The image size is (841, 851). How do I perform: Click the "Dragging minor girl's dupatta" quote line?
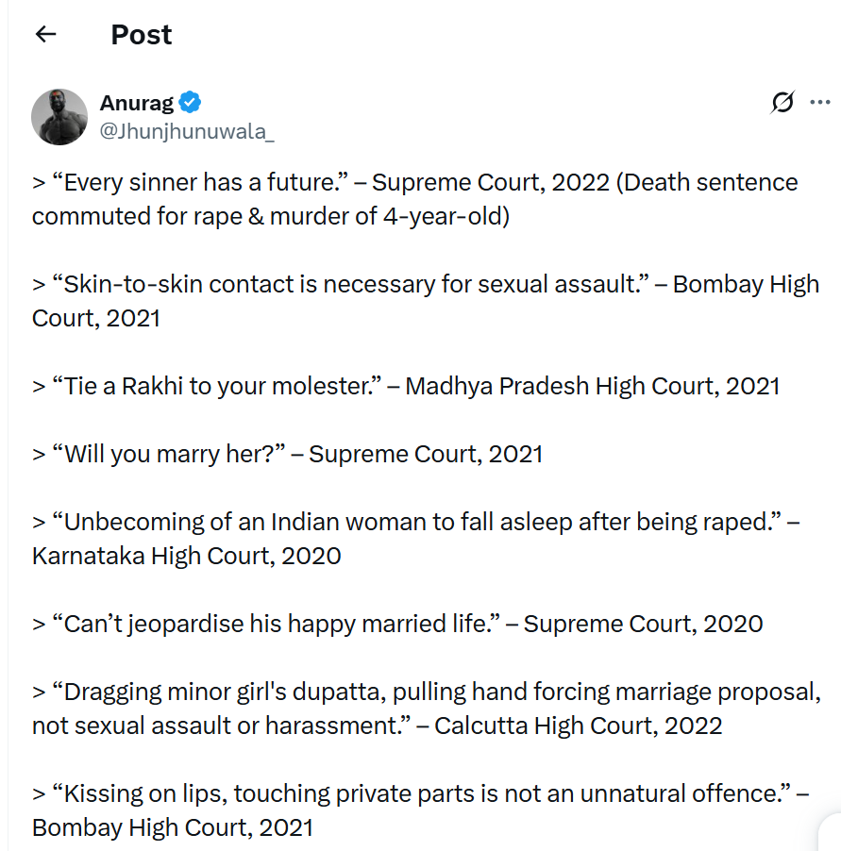point(427,692)
